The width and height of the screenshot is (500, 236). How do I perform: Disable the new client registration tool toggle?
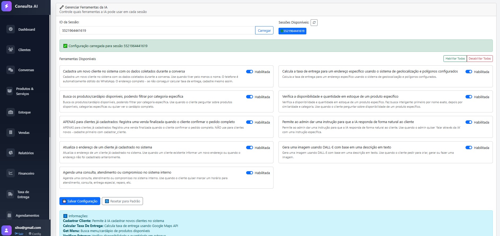[249, 72]
